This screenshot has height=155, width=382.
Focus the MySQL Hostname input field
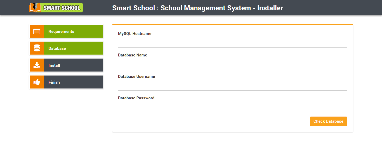point(232,42)
